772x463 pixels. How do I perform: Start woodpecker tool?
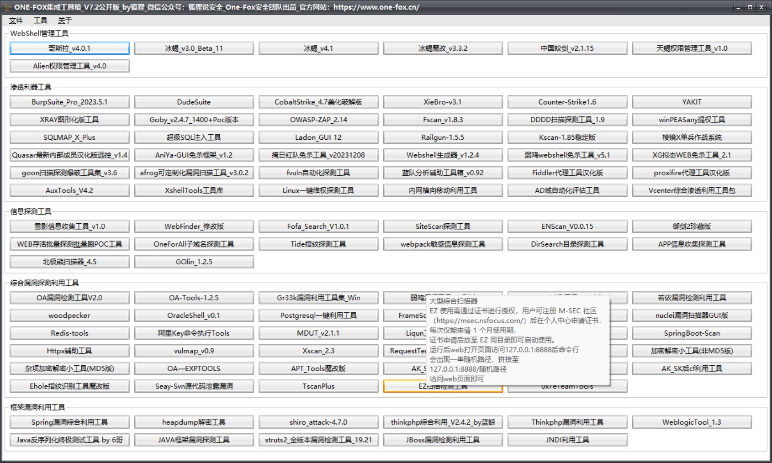[x=69, y=316]
